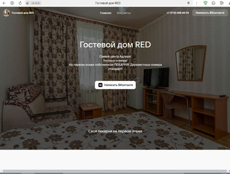
Task: Click the 'Гостевой дом RED' header site name
Action: coord(23,13)
